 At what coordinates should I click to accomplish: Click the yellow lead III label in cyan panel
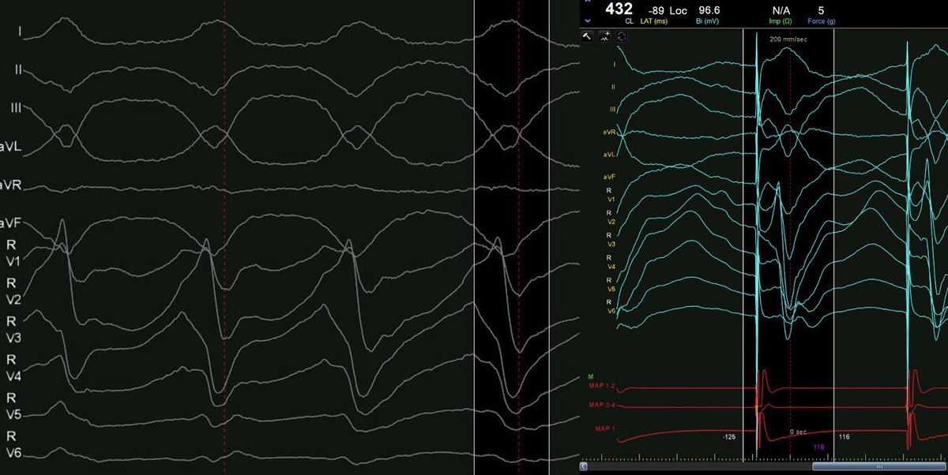612,109
